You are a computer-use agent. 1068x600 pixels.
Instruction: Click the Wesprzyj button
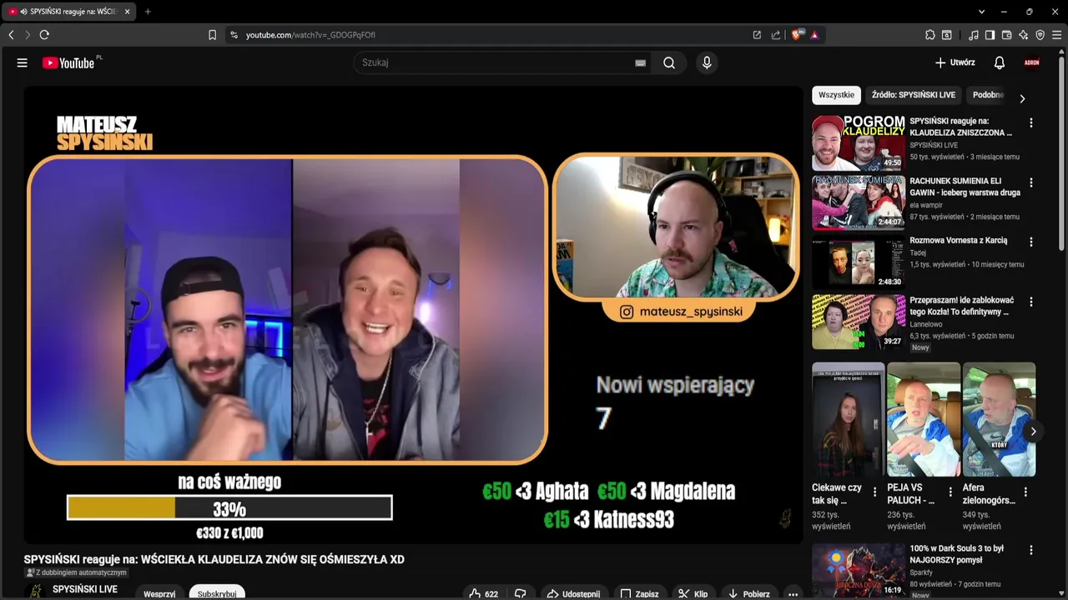(159, 593)
